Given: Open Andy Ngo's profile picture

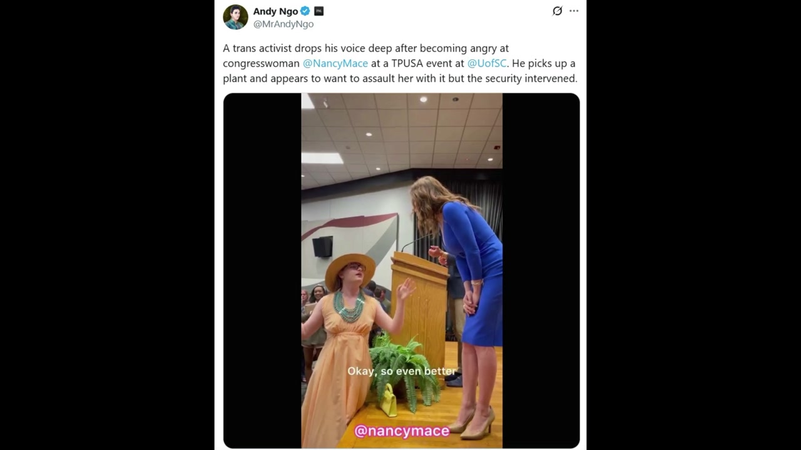Looking at the screenshot, I should pos(235,17).
